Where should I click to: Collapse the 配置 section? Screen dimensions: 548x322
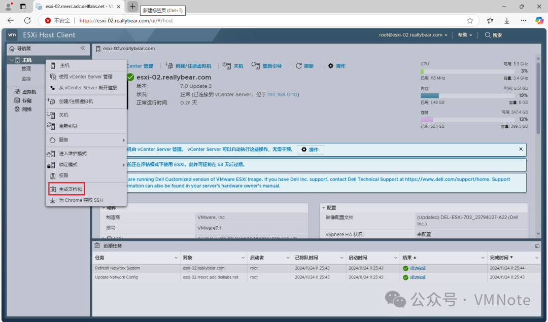coord(324,208)
